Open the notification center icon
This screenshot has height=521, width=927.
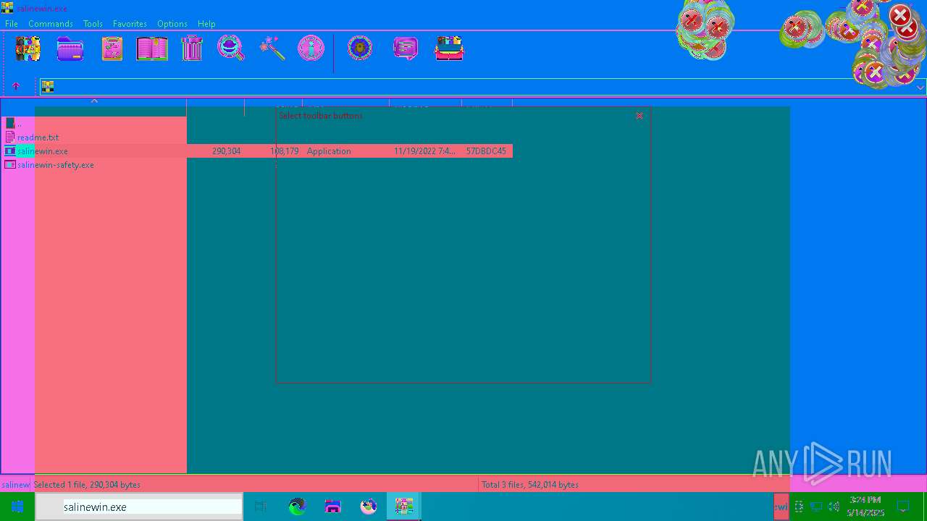pyautogui.click(x=903, y=507)
